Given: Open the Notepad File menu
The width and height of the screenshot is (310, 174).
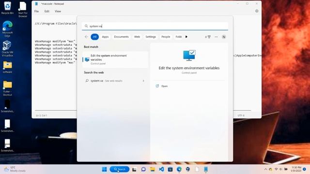Looking at the screenshot, I should (x=37, y=11).
